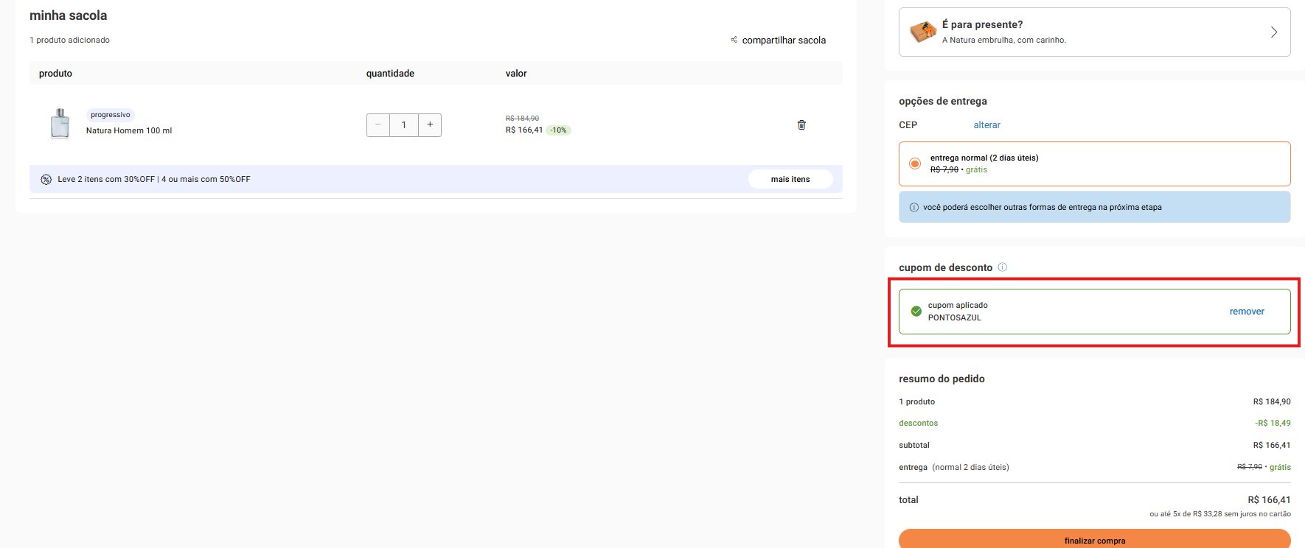Image resolution: width=1305 pixels, height=548 pixels.
Task: Click the struck-through R$ 184,90 product price
Action: pos(522,118)
